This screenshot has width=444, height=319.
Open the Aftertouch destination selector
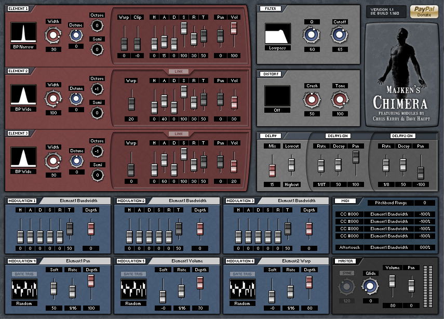389,247
